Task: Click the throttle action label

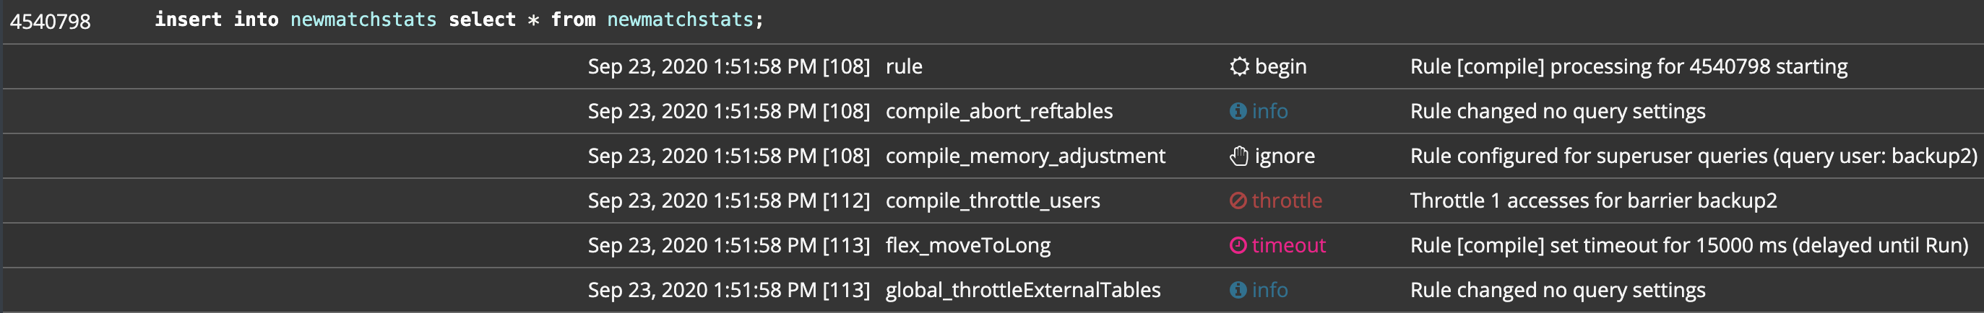Action: [x=1286, y=200]
